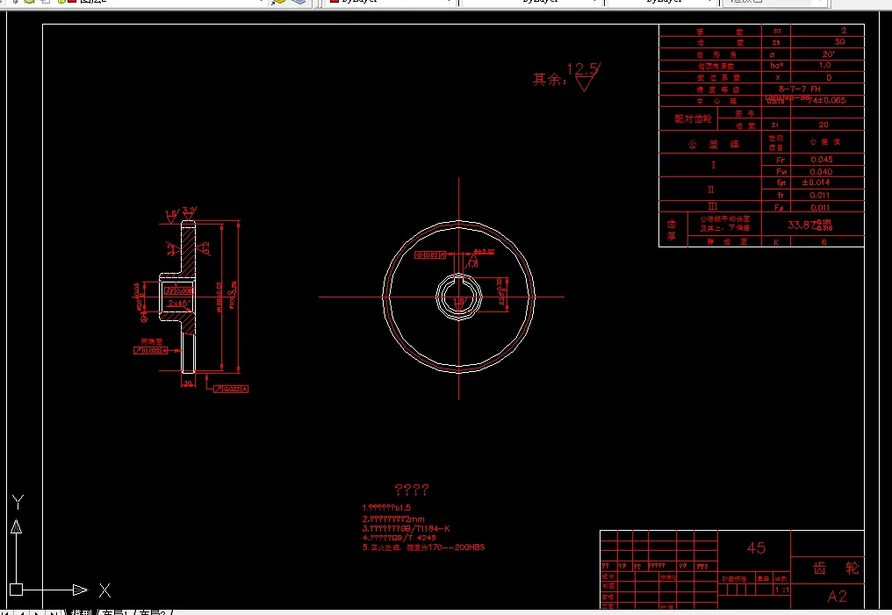Select the 0.022 A tolerance frame at section bottom
This screenshot has height=615, width=892.
pos(230,389)
